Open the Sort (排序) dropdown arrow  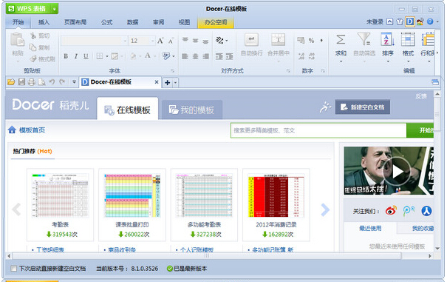[x=388, y=61]
